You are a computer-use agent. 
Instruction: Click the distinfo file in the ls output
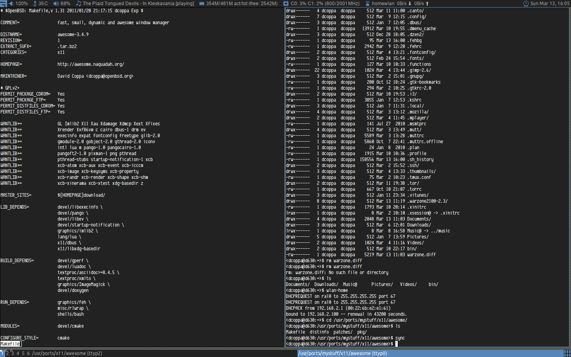319,332
